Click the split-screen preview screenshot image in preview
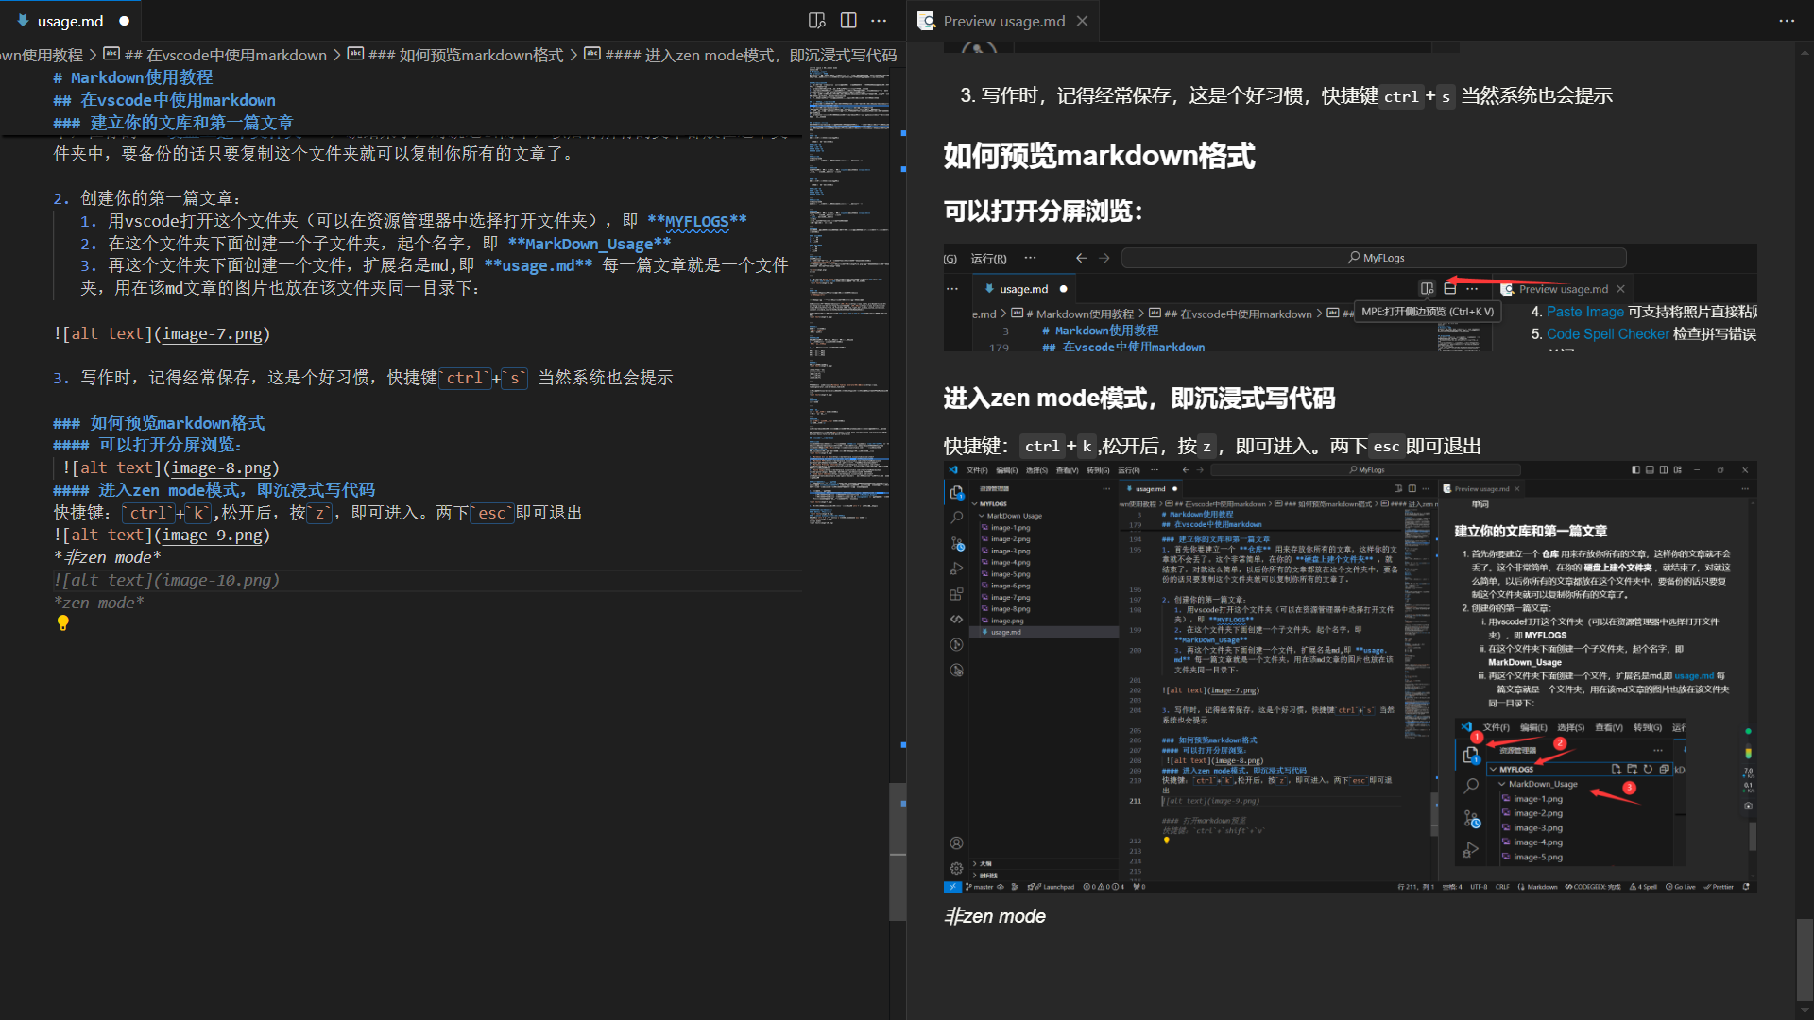 point(1350,298)
